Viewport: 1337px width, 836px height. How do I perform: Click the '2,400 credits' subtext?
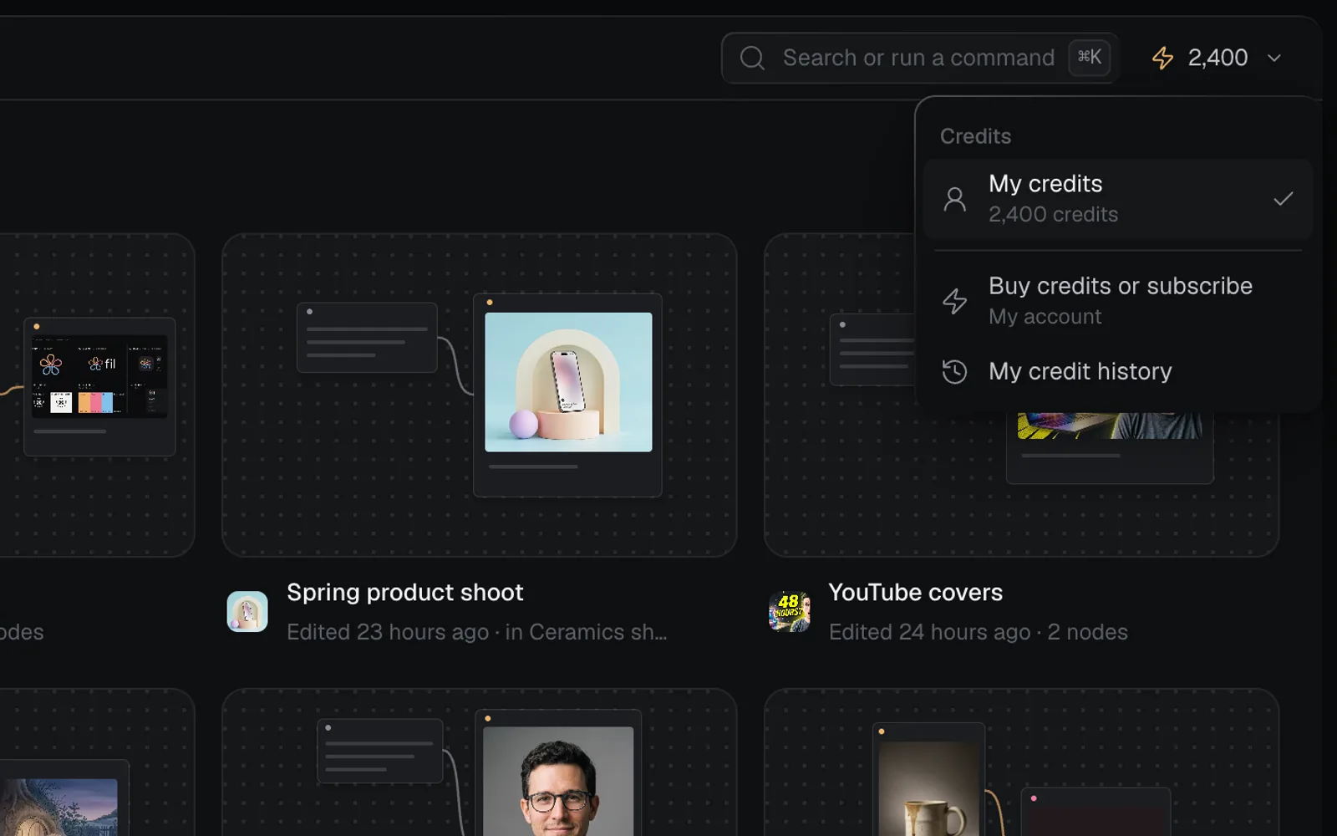click(x=1053, y=215)
